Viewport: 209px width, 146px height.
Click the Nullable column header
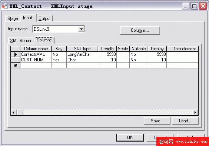click(139, 49)
